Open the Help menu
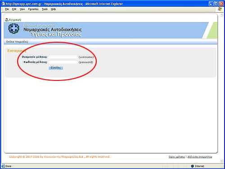Viewport: 225px width, 169px height. [x=53, y=9]
